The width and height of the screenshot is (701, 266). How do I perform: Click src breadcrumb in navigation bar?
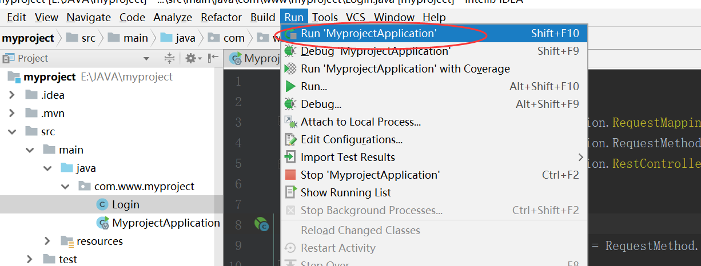(x=82, y=38)
